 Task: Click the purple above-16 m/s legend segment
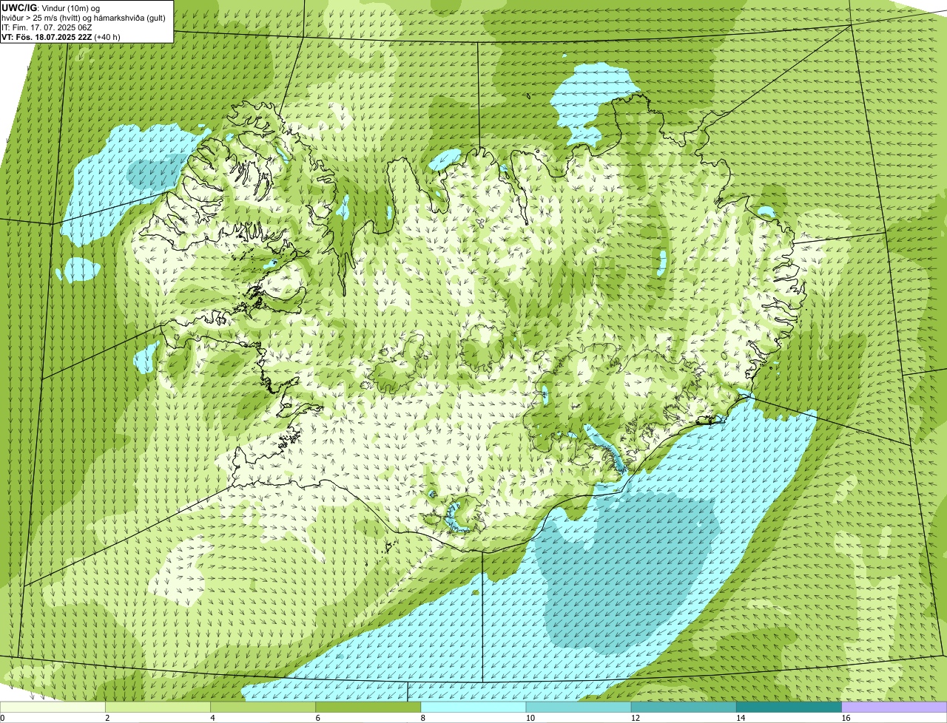[x=894, y=707]
